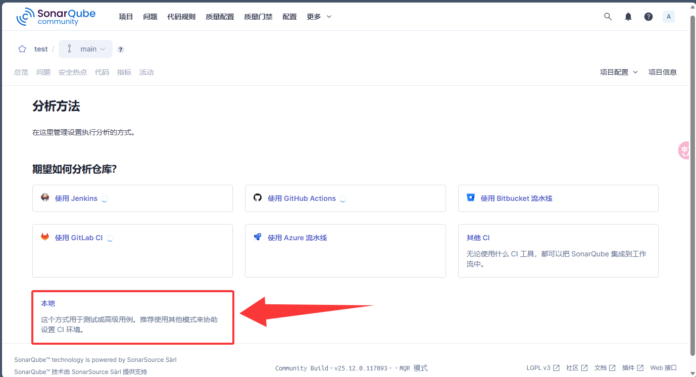Open the LGPL v3 license link

(543, 368)
